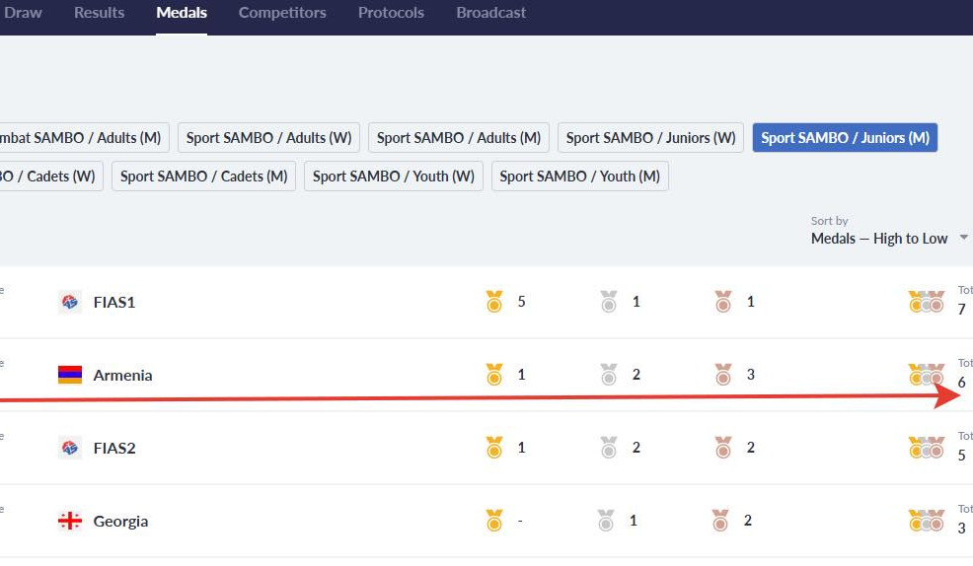The width and height of the screenshot is (973, 566).
Task: Choose Sport SAMBO / Youth (W) filter
Action: tap(394, 177)
